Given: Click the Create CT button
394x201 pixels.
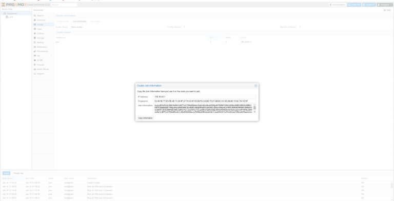Looking at the screenshot, I should (369, 5).
